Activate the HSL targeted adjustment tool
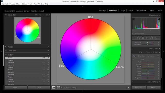 click(x=133, y=60)
